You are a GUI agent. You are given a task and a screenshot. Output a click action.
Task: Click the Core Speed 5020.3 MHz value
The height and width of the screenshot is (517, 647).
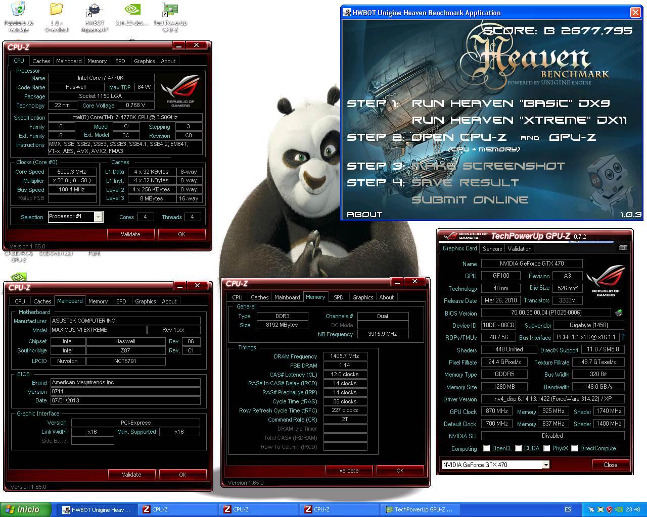[72, 172]
